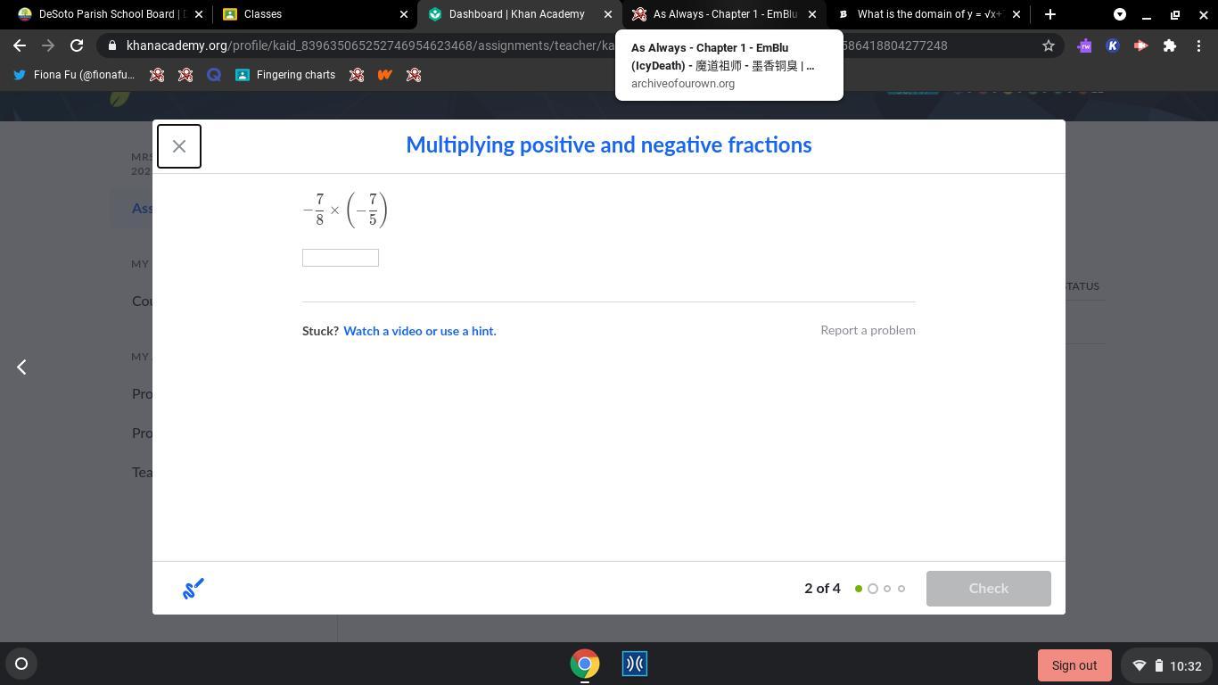
Task: Open the status tray via the 10:32 clock
Action: pos(1186,666)
